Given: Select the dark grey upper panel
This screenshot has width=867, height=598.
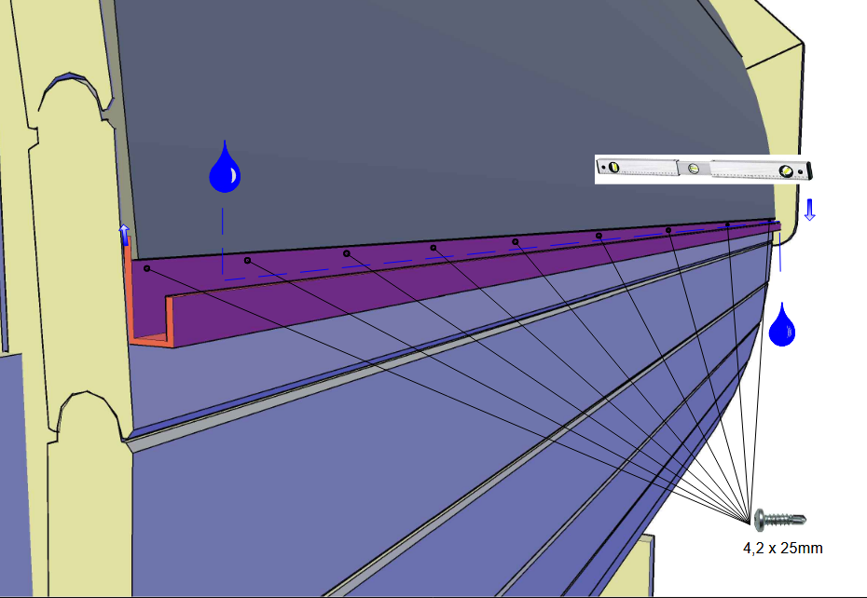Looking at the screenshot, I should click(x=420, y=121).
